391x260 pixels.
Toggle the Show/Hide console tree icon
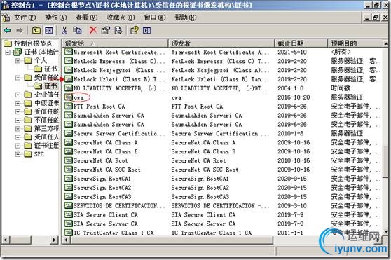pyautogui.click(x=48, y=30)
